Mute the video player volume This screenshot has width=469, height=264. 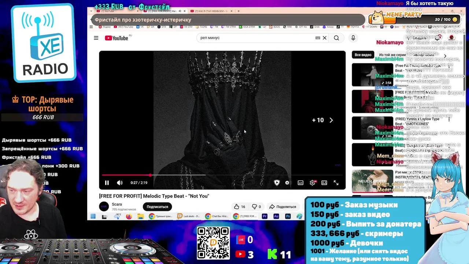click(x=119, y=183)
